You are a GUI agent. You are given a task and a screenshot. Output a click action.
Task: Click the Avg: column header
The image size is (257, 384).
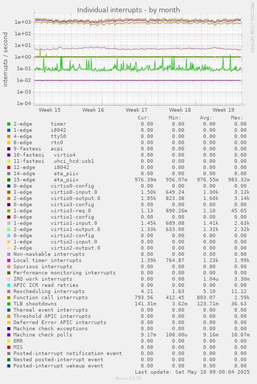206,118
